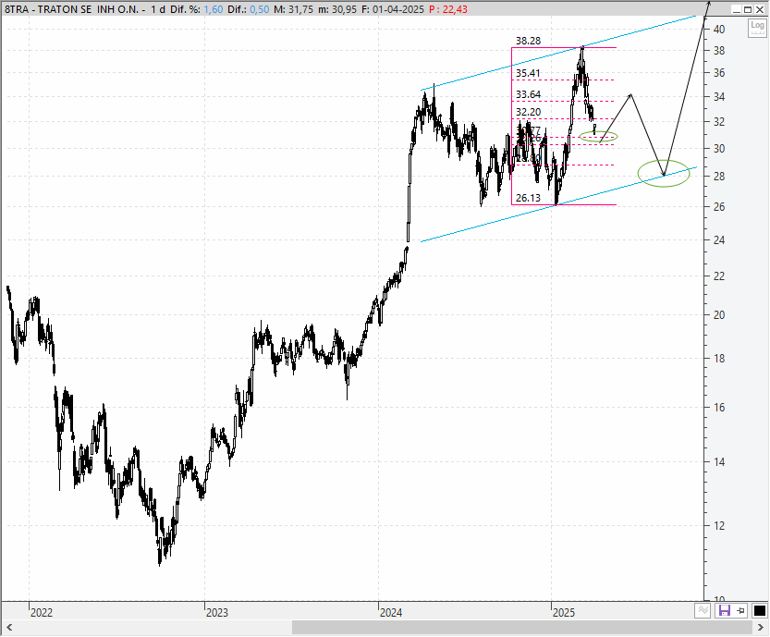
Task: Click the 33.64 Fibonacci level label
Action: (x=528, y=94)
